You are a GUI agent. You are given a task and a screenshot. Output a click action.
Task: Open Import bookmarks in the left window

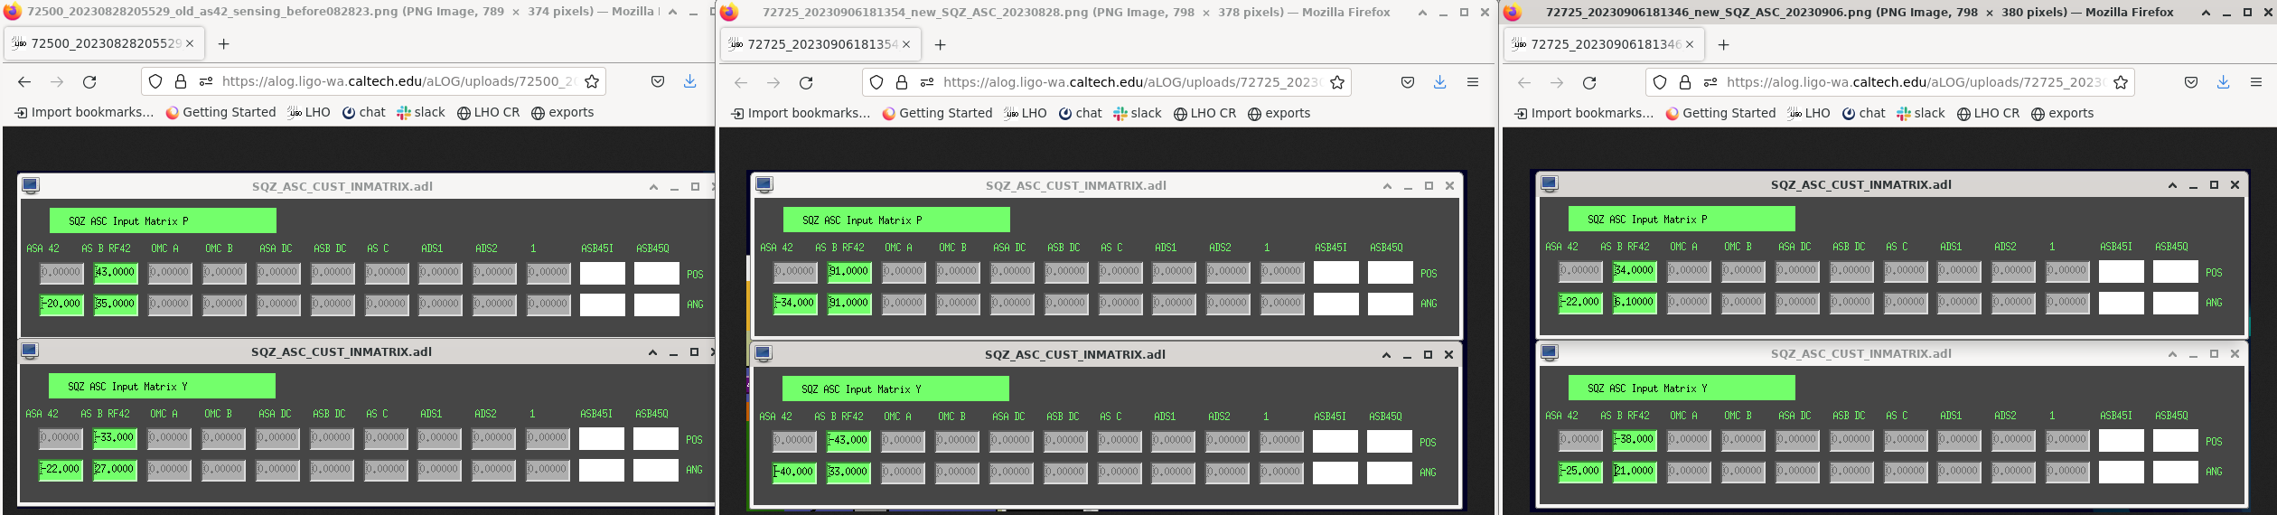tap(85, 112)
